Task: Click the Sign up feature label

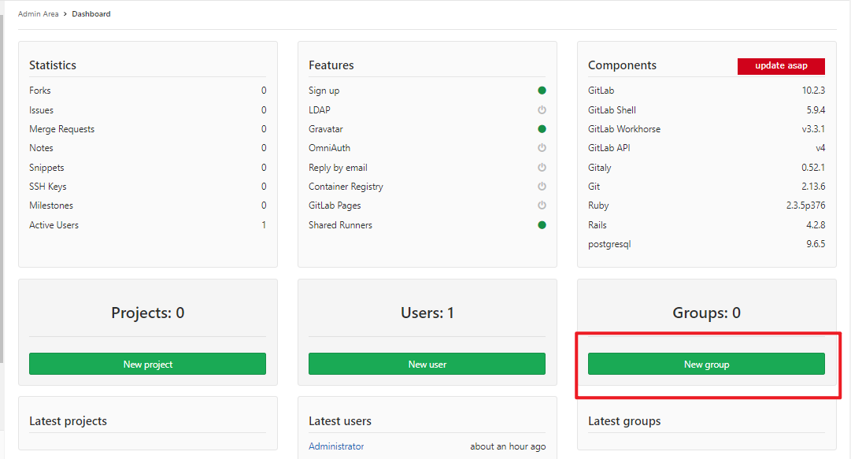Action: [x=324, y=91]
